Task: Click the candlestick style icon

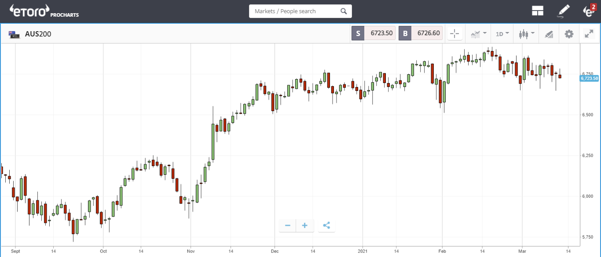Action: (x=524, y=33)
